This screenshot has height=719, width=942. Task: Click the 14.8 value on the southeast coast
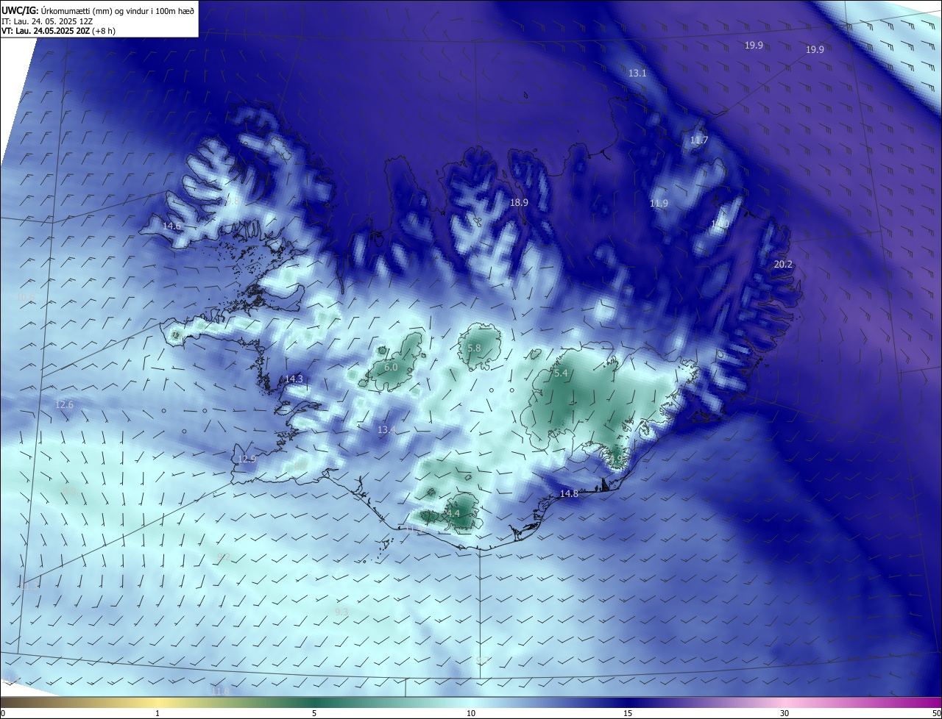[569, 494]
